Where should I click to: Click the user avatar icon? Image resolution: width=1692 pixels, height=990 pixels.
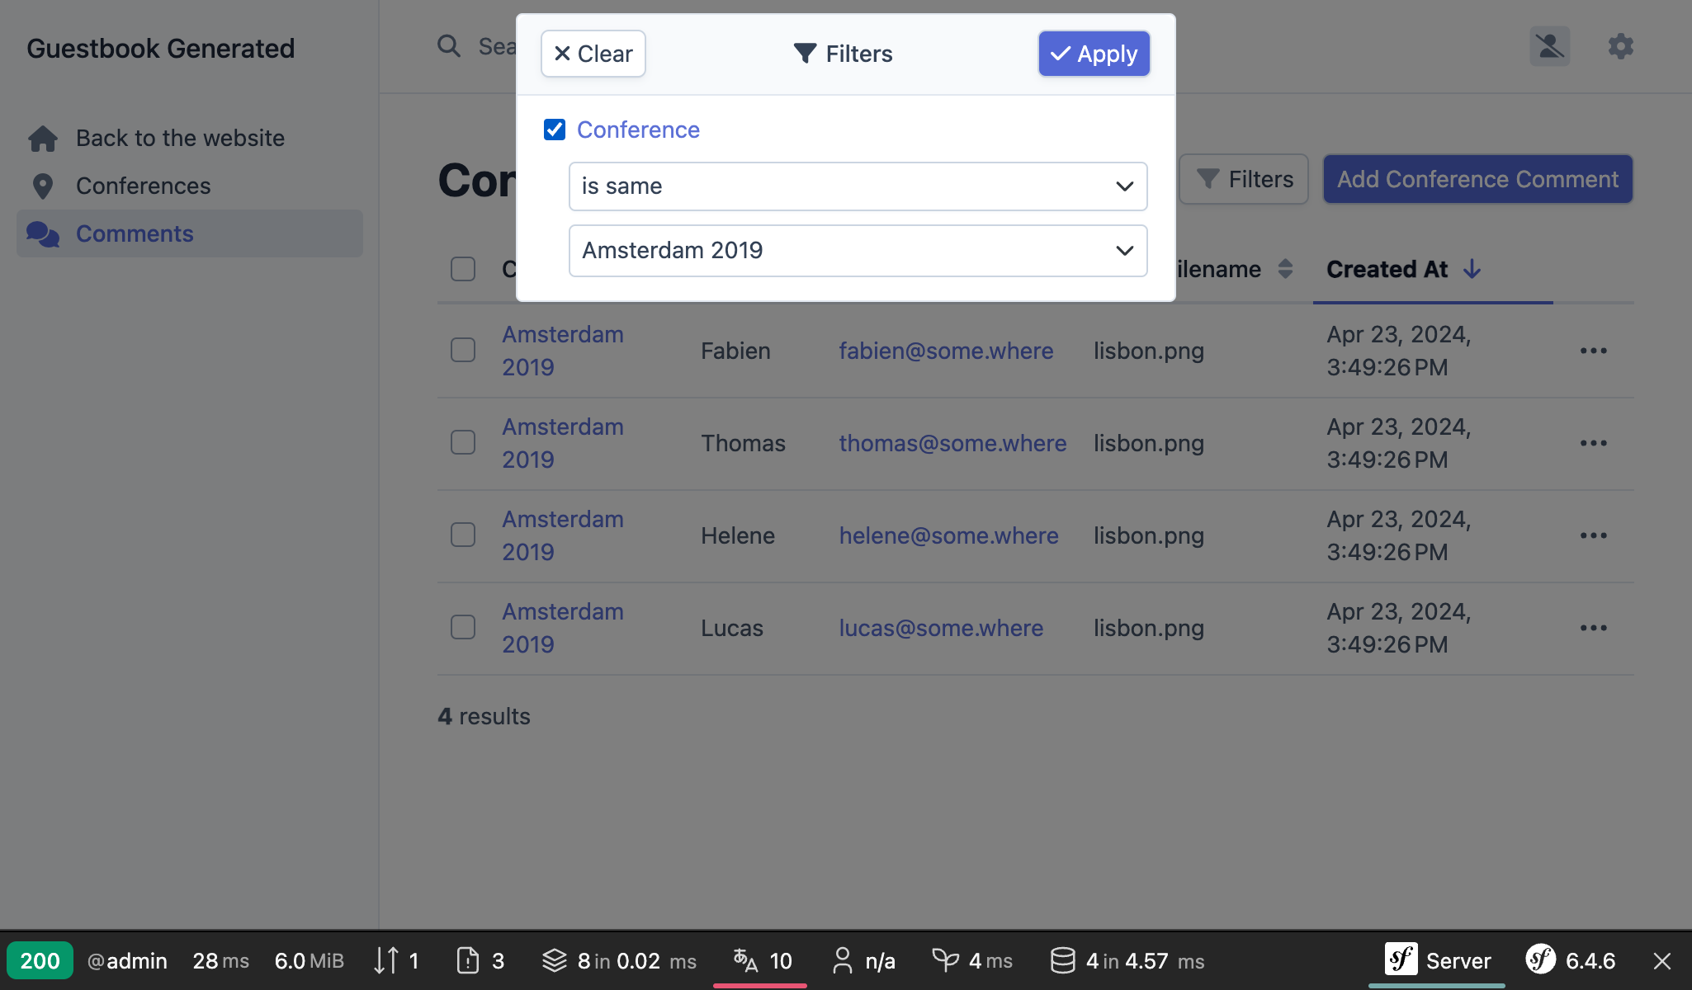pos(1549,47)
